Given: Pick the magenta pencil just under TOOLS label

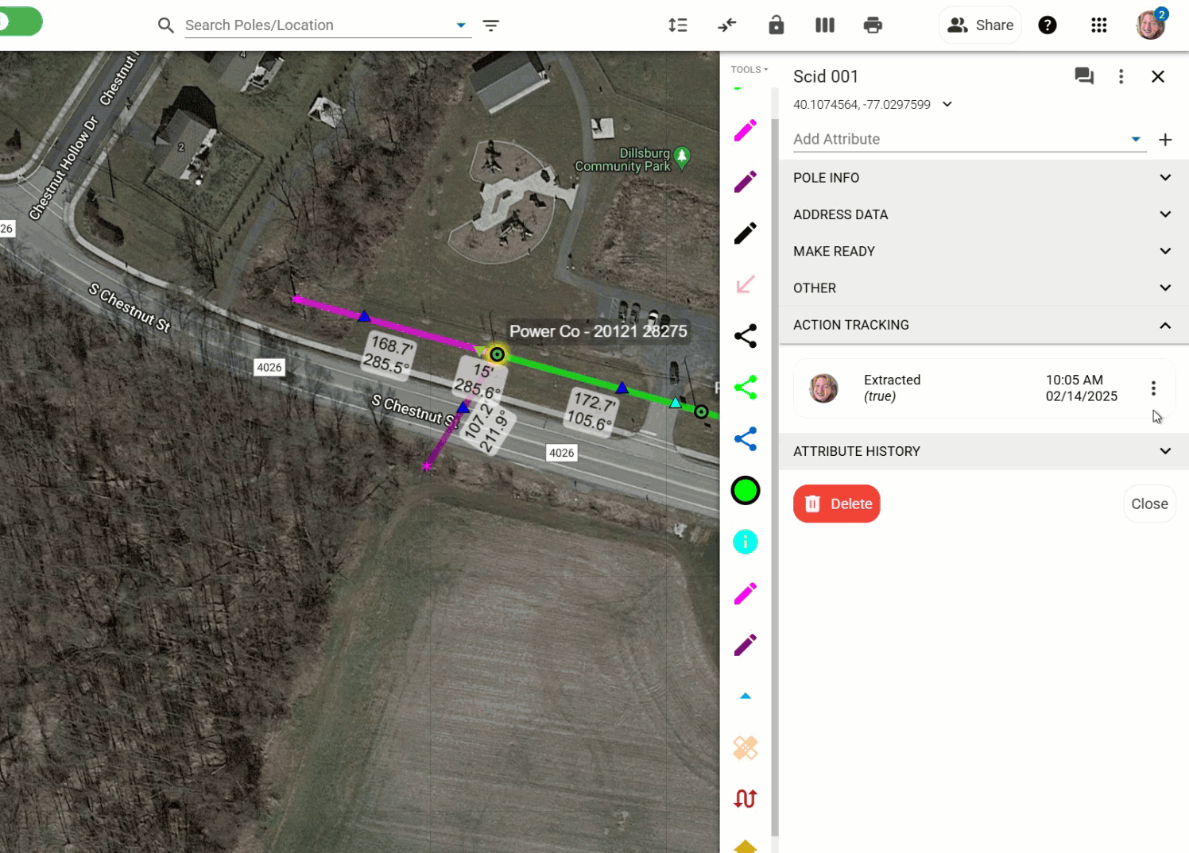Looking at the screenshot, I should (x=745, y=130).
